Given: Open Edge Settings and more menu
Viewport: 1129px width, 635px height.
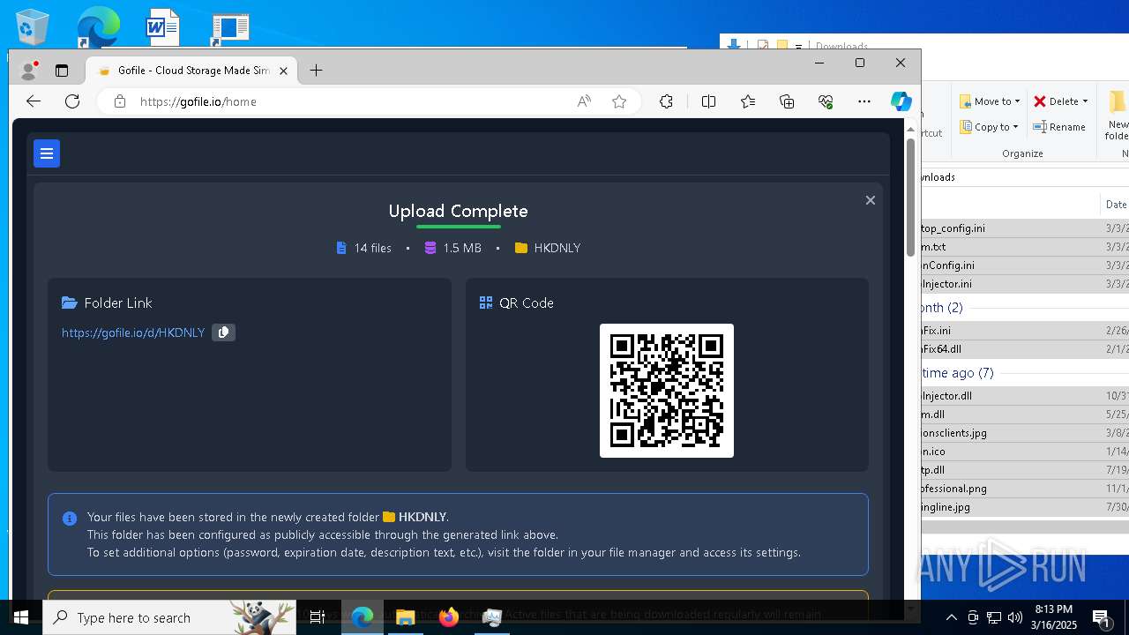Looking at the screenshot, I should (864, 101).
